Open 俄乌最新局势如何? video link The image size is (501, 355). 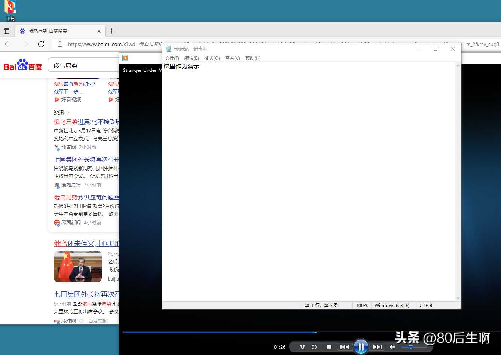coord(74,84)
